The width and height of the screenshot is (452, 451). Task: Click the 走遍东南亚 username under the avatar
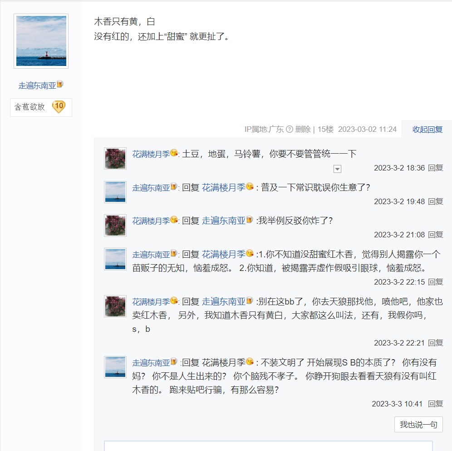pyautogui.click(x=37, y=85)
